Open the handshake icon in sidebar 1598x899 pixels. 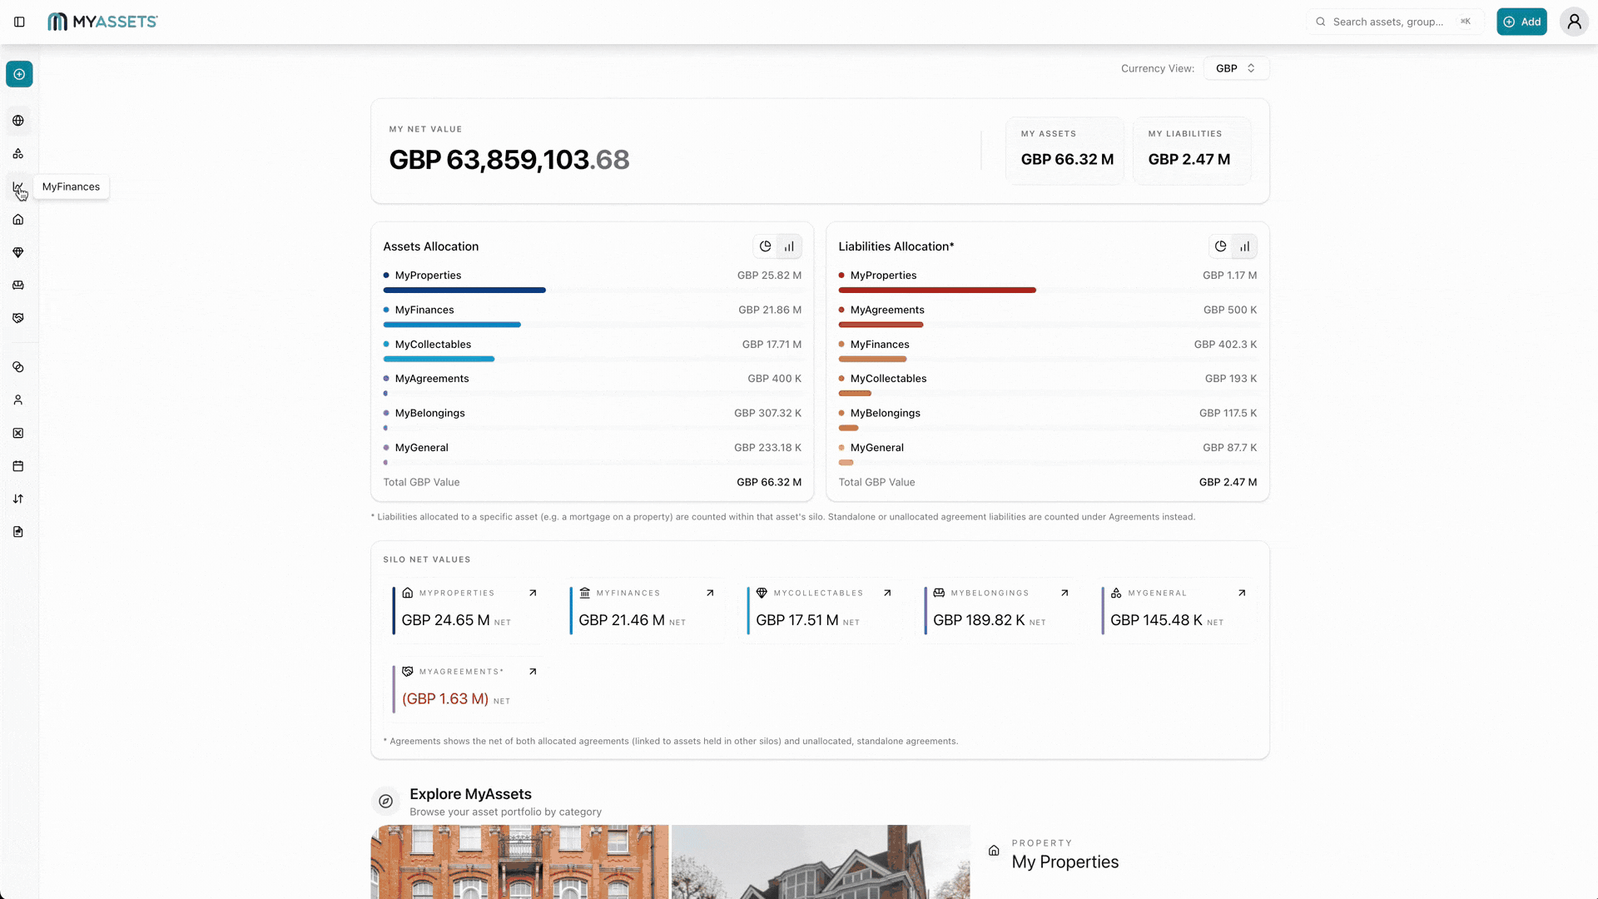tap(18, 318)
